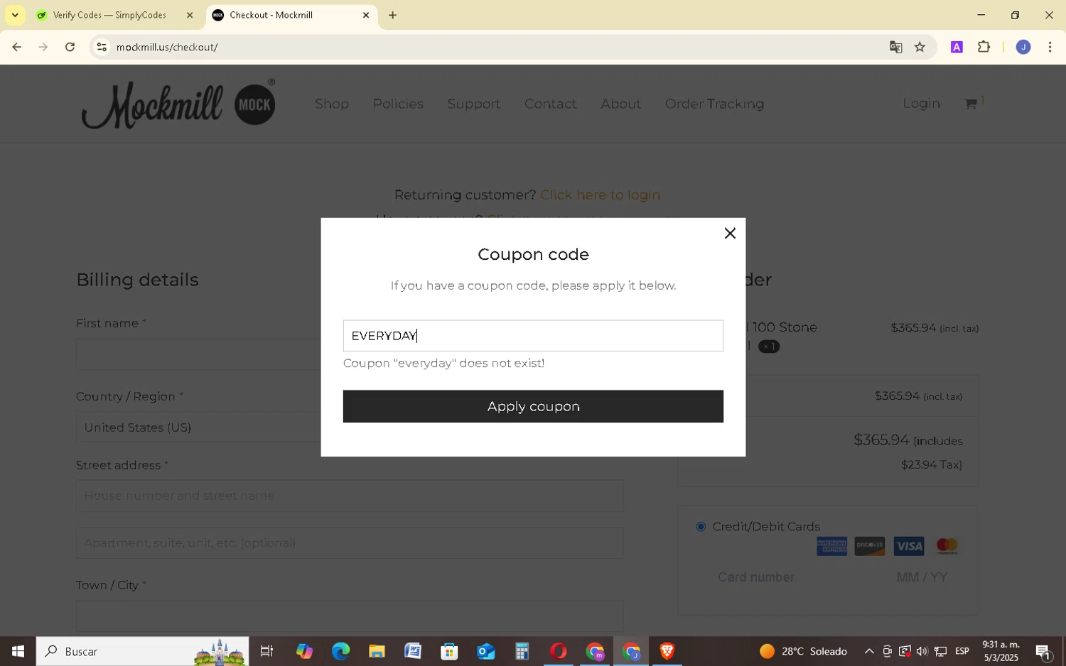Open Chrome three-dot menu

[1050, 47]
